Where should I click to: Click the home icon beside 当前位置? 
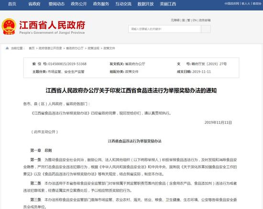[7, 48]
